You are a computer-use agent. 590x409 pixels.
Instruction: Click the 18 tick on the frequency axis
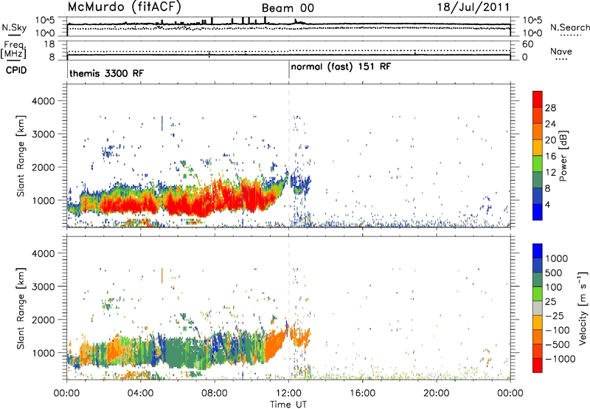coord(49,44)
